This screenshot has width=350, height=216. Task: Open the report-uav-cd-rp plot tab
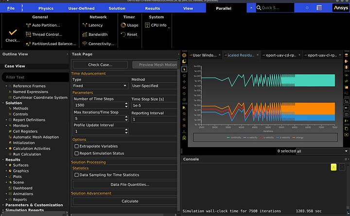[x=280, y=55]
